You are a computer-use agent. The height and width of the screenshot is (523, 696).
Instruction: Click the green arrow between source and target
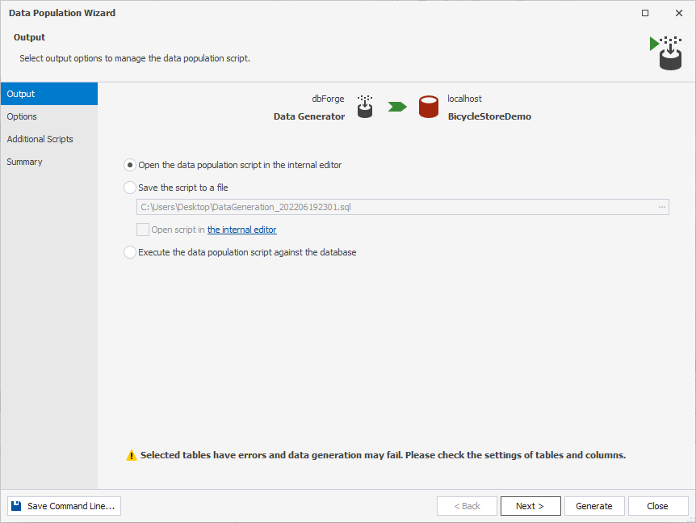click(397, 107)
